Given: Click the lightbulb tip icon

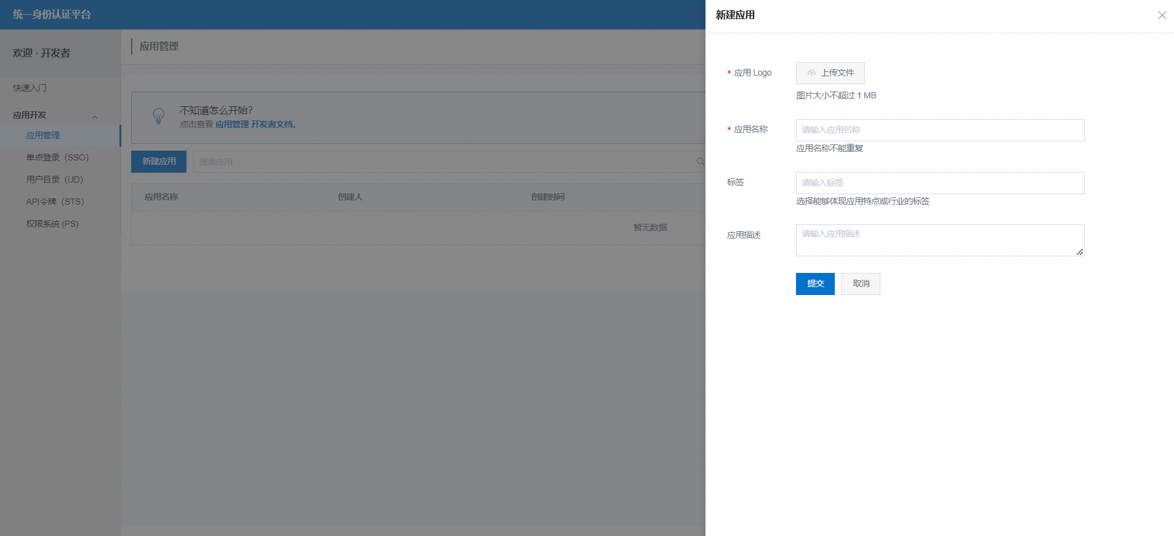Looking at the screenshot, I should coord(158,116).
